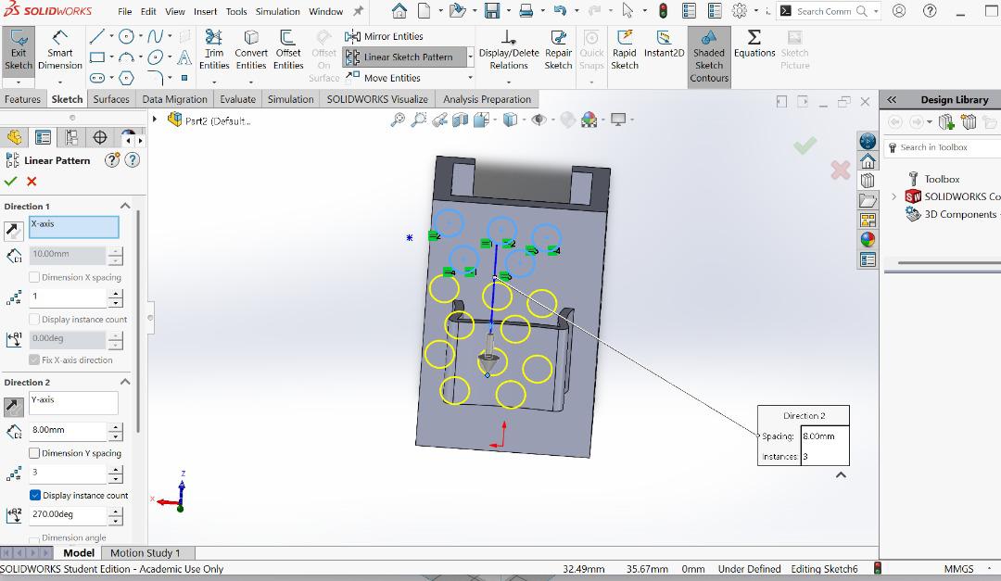
Task: Switch to the Features tab
Action: (22, 99)
